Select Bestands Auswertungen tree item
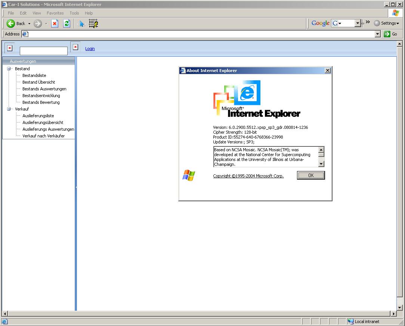 [x=44, y=89]
